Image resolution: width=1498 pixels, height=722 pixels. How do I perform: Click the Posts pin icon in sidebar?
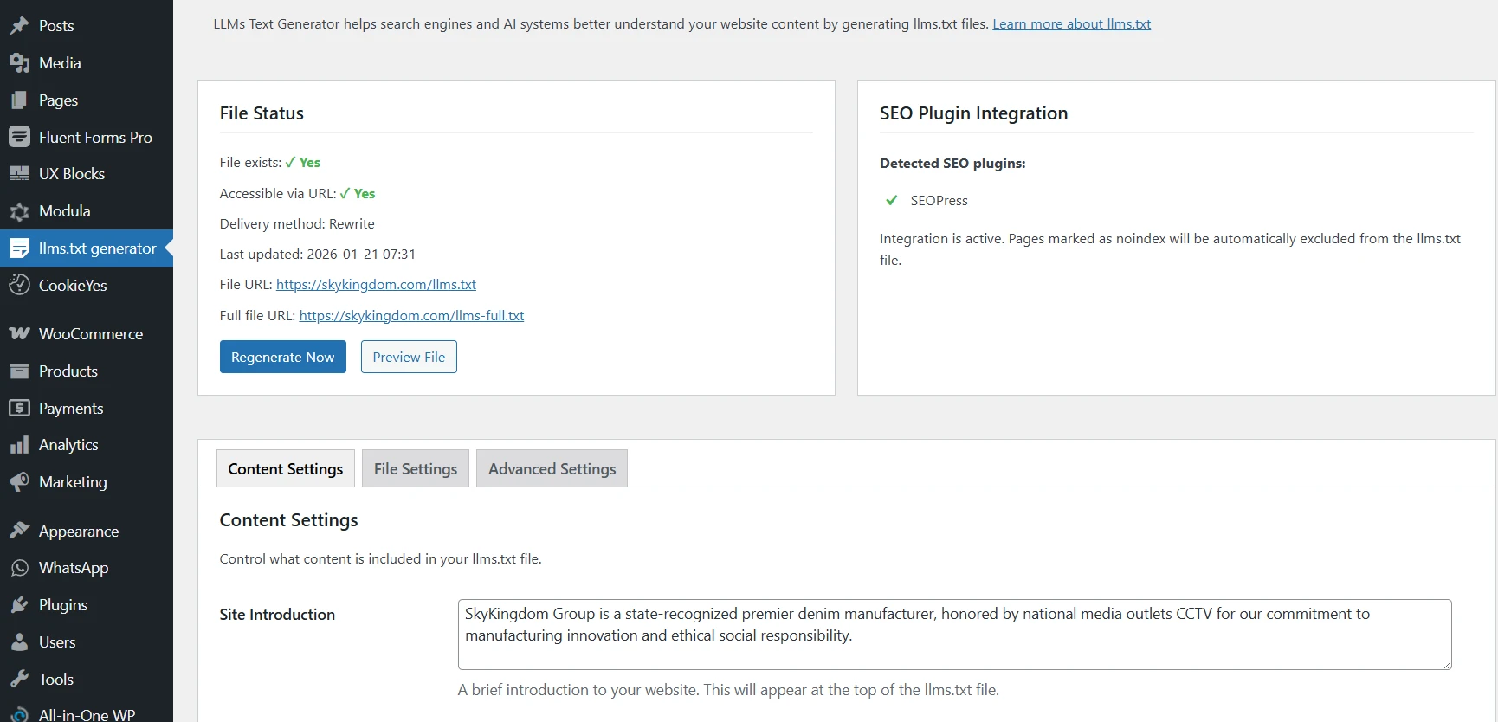(19, 26)
